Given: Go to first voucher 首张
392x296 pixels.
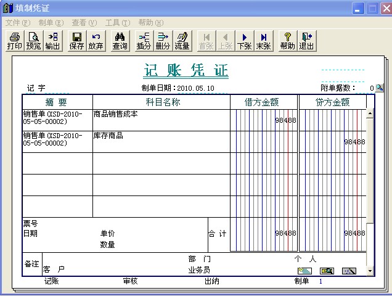Looking at the screenshot, I should pyautogui.click(x=206, y=41).
